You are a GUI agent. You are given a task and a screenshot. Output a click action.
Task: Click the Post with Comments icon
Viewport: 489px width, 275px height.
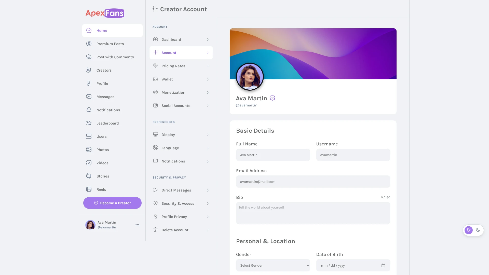pyautogui.click(x=89, y=57)
